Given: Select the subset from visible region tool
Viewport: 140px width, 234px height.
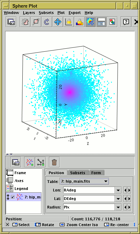Looking at the screenshot, I should coord(36,22).
